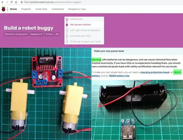Viewport: 183px width, 140px height.
Task: Open the 18650 battery link
Action: tap(177, 72)
